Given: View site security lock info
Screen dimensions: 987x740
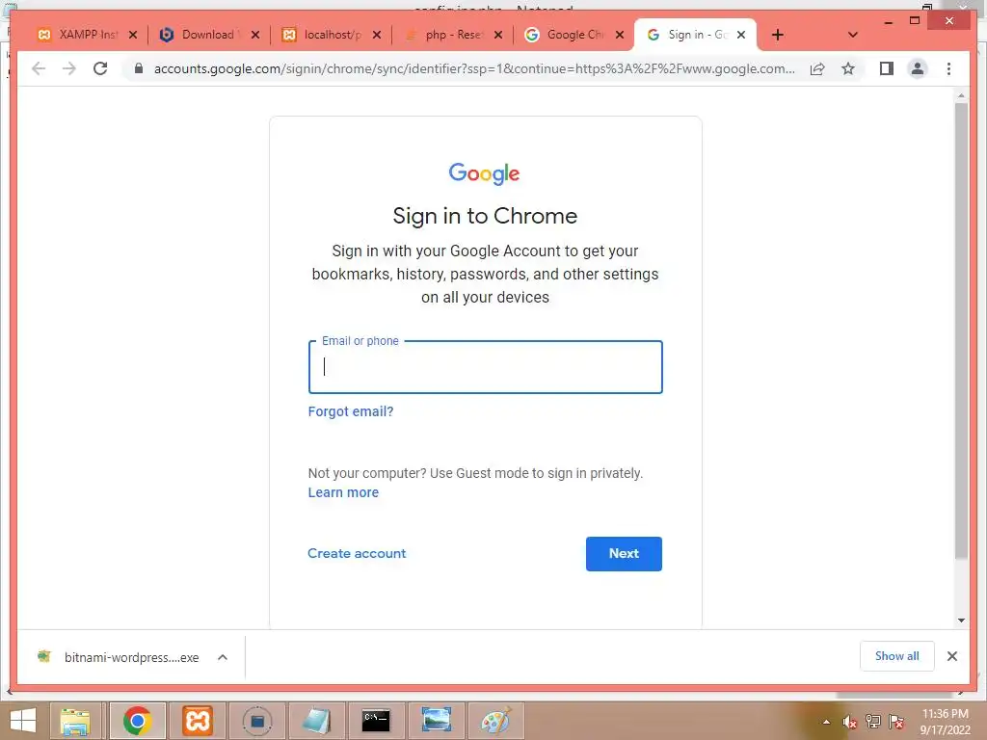Looking at the screenshot, I should pyautogui.click(x=139, y=68).
